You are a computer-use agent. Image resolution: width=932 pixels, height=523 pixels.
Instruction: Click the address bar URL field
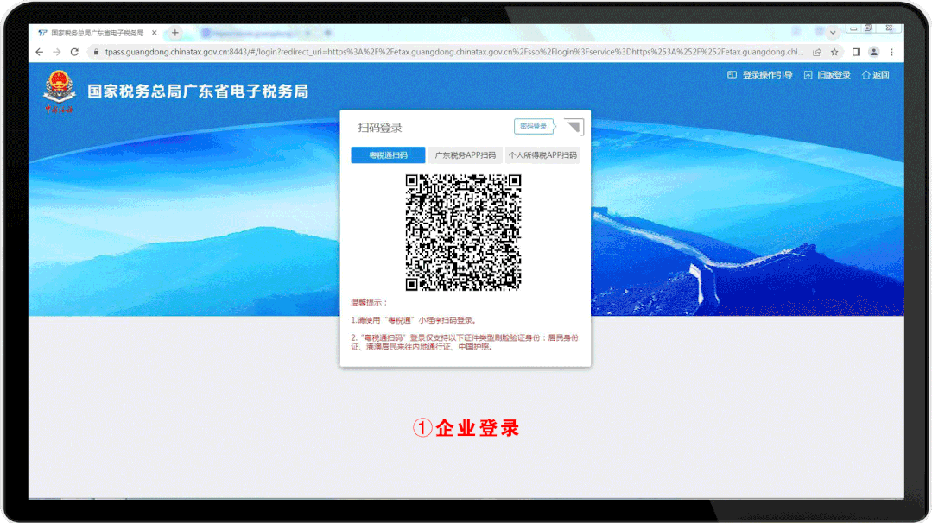(x=454, y=53)
